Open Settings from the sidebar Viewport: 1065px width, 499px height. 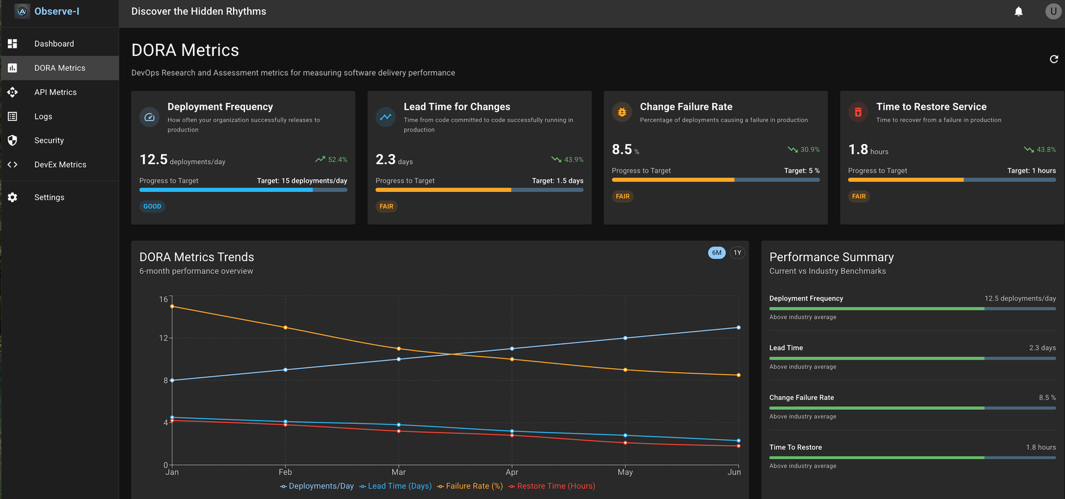pos(59,197)
